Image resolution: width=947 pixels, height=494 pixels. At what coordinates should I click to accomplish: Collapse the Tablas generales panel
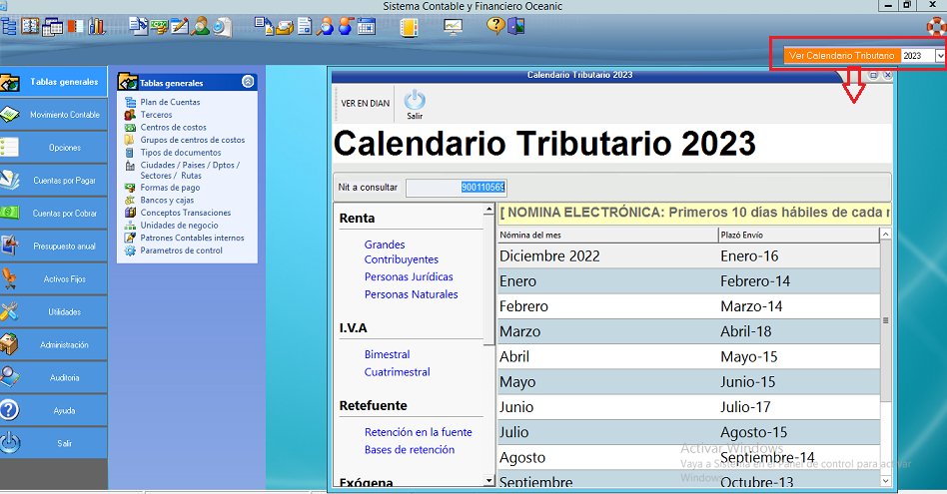coord(248,83)
